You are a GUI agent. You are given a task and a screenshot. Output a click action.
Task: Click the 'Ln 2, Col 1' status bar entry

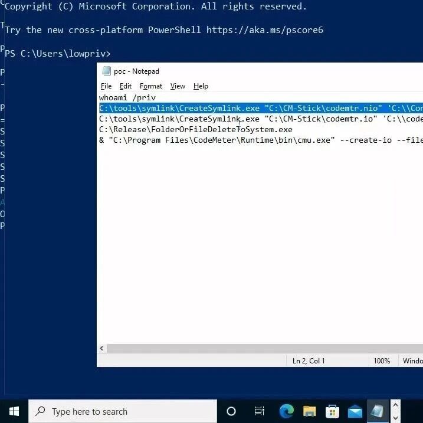point(309,360)
